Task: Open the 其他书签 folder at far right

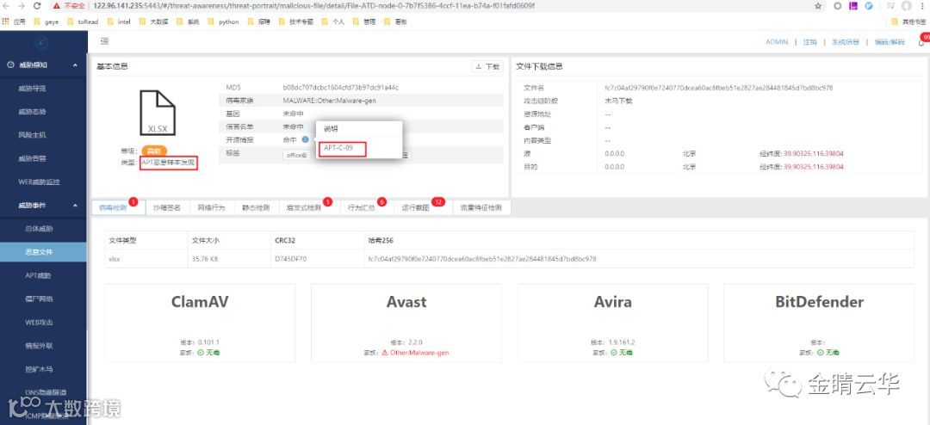Action: pyautogui.click(x=909, y=22)
